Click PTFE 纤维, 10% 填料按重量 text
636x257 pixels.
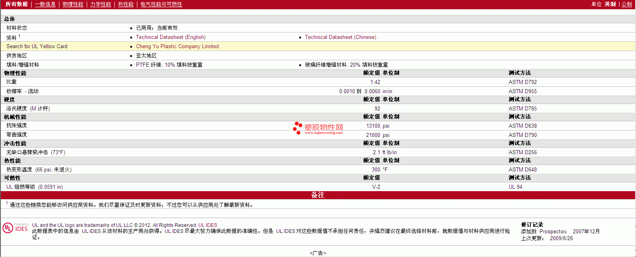[x=169, y=65]
